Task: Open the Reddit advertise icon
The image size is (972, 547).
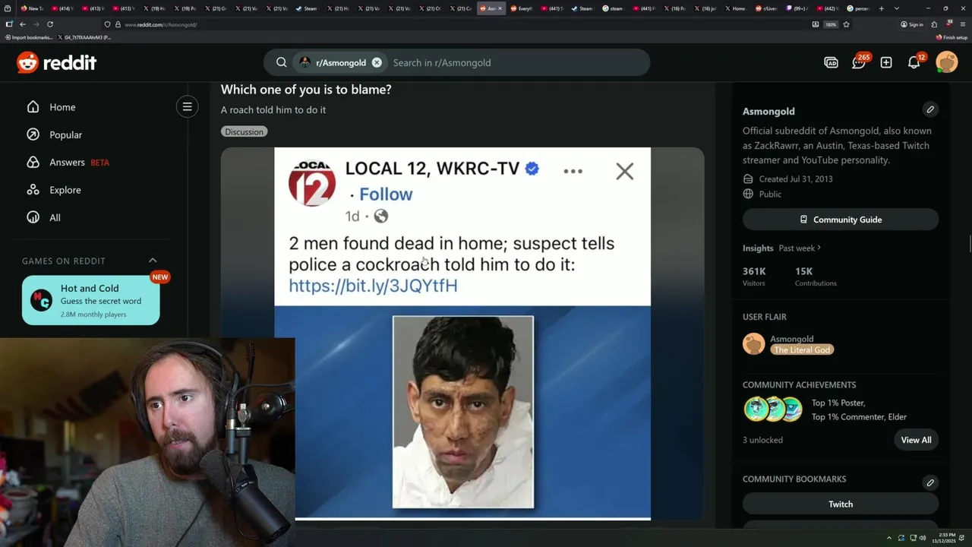Action: point(831,62)
